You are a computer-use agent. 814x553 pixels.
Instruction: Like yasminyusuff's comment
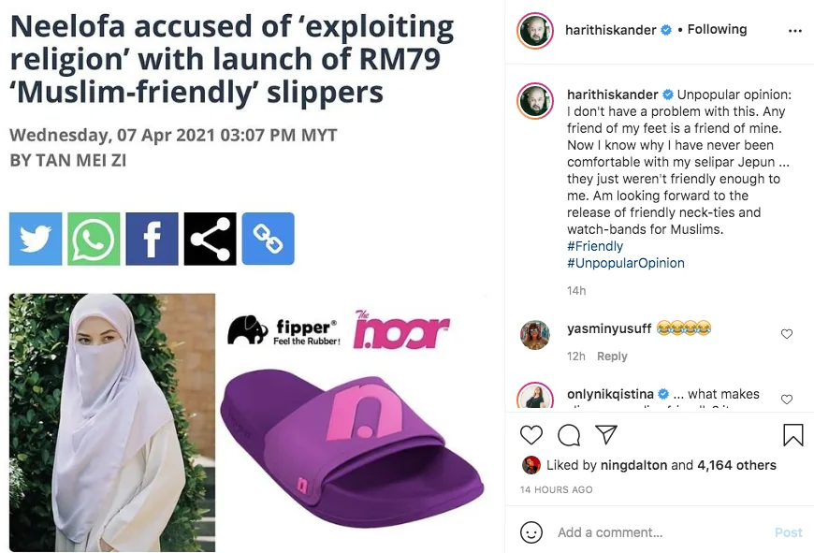pyautogui.click(x=787, y=334)
